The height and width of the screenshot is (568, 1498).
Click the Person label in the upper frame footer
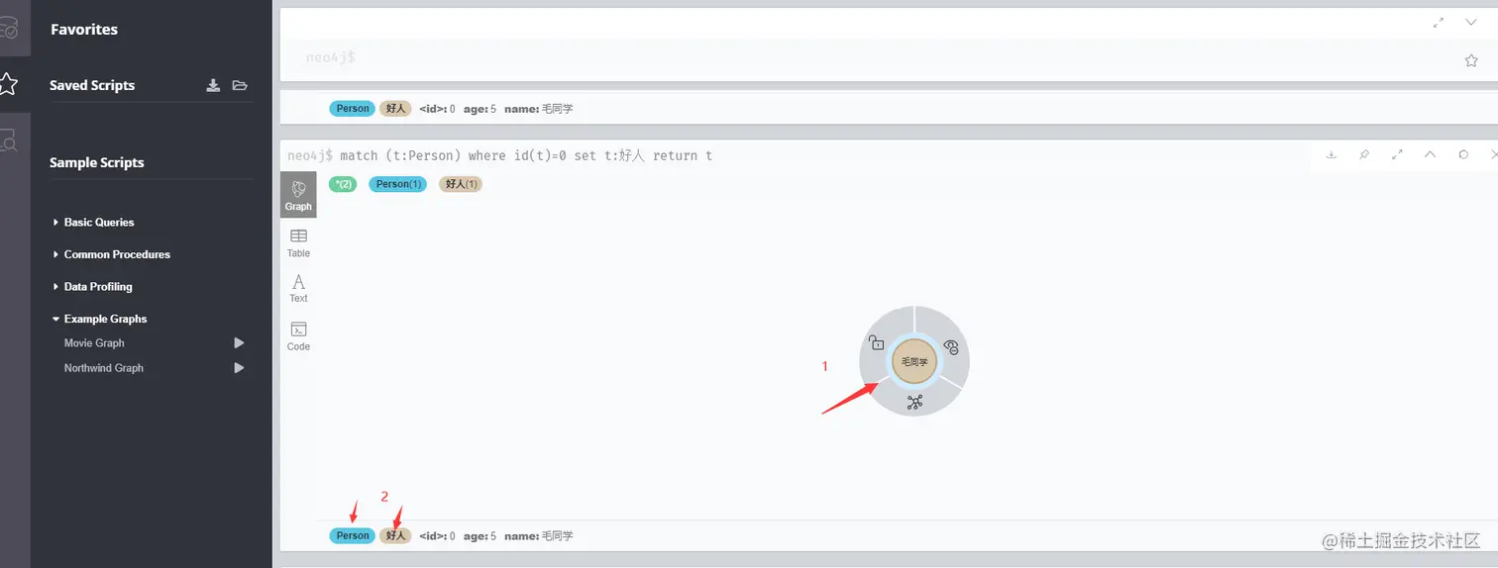pos(353,109)
